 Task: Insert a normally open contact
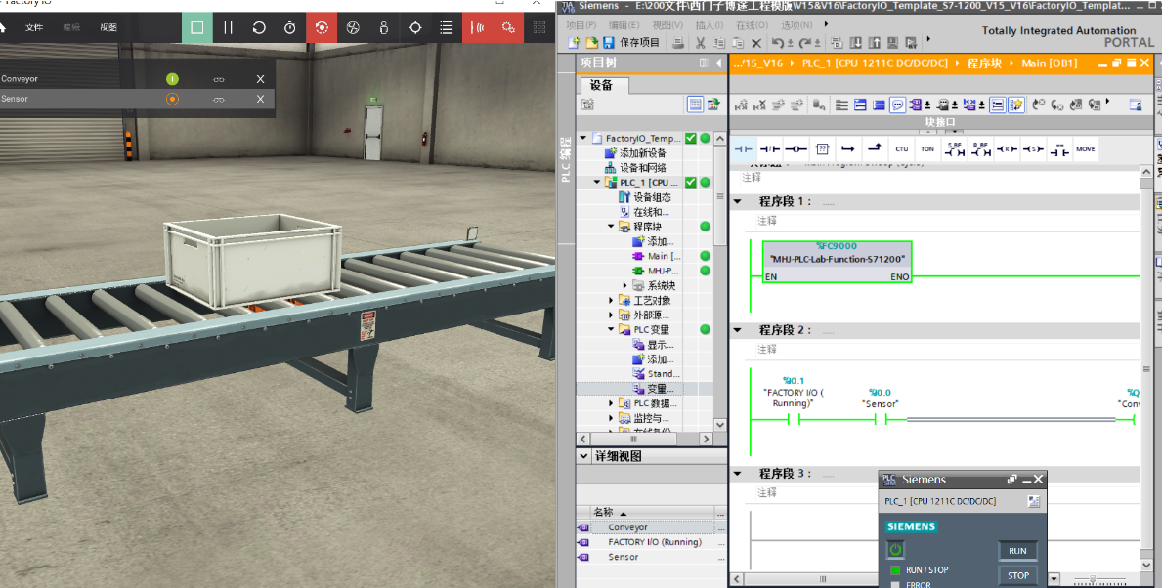pyautogui.click(x=744, y=149)
